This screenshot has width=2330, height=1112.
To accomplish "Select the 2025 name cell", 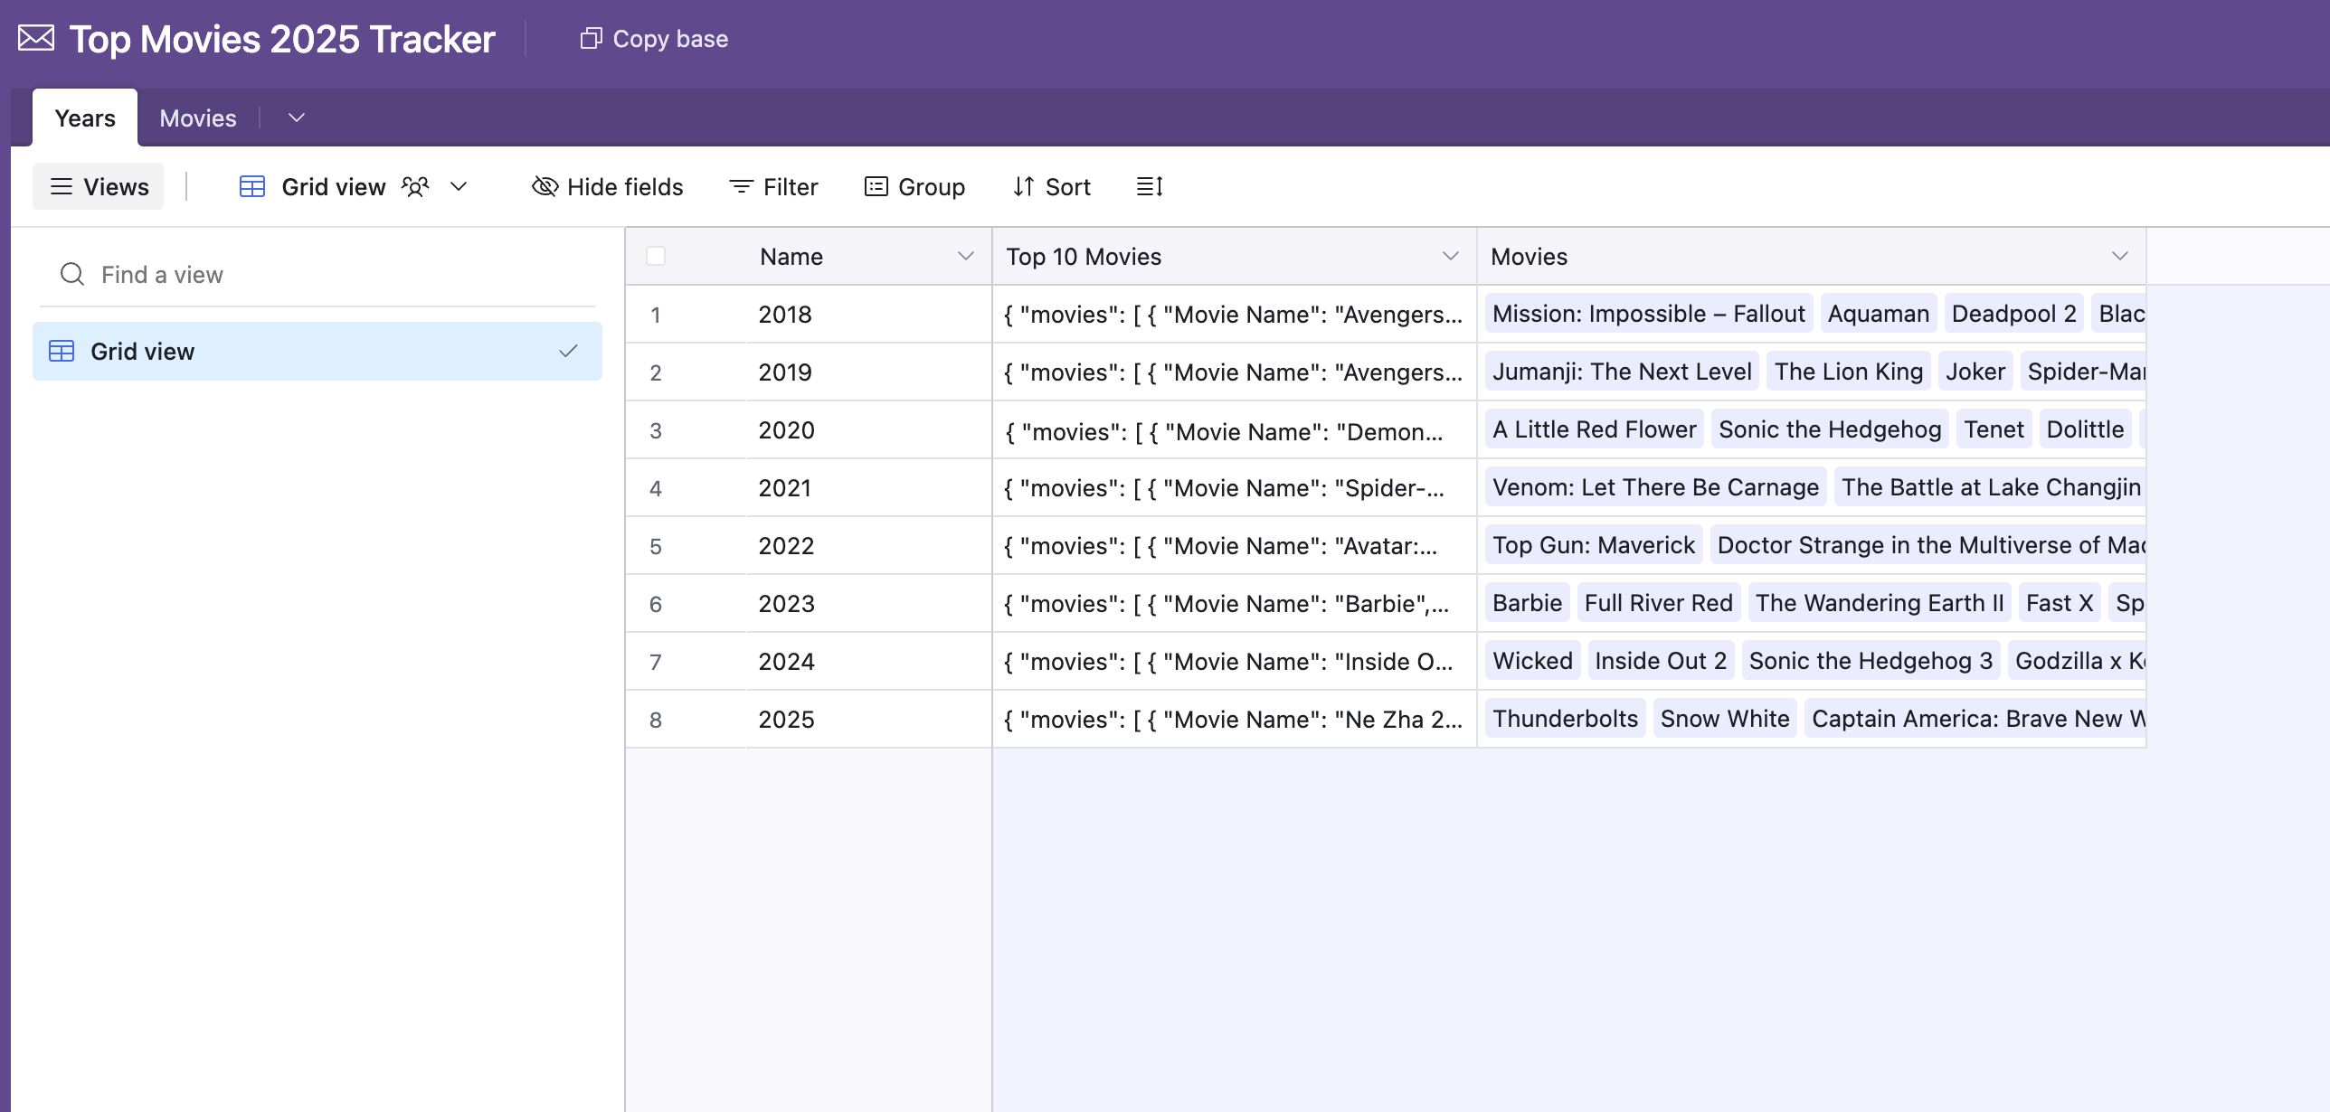I will click(869, 719).
